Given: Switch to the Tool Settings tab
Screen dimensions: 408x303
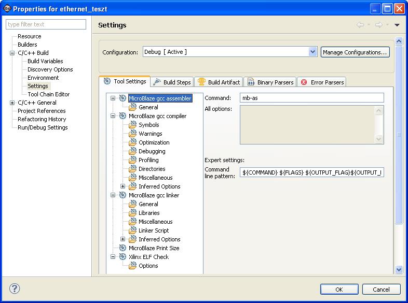Looking at the screenshot, I should pyautogui.click(x=125, y=81).
